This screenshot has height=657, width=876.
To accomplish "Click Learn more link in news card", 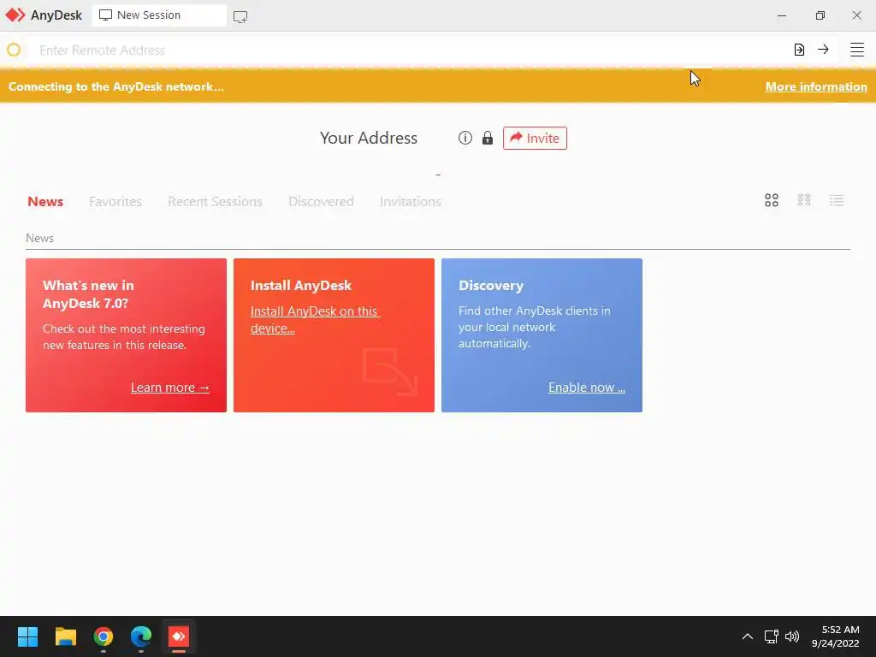I will (170, 388).
